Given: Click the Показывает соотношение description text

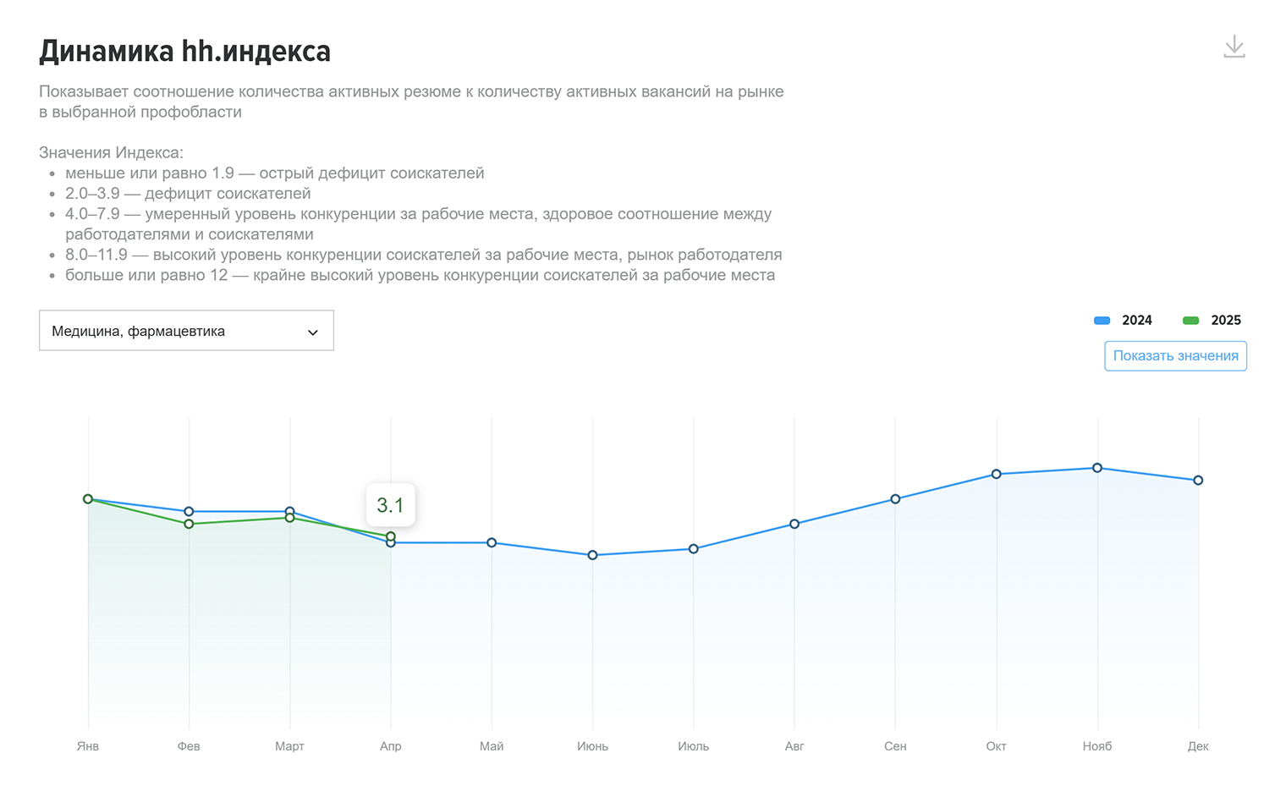Looking at the screenshot, I should pyautogui.click(x=411, y=102).
